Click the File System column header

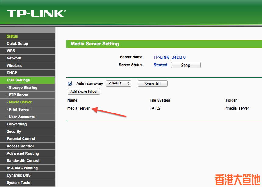(160, 100)
